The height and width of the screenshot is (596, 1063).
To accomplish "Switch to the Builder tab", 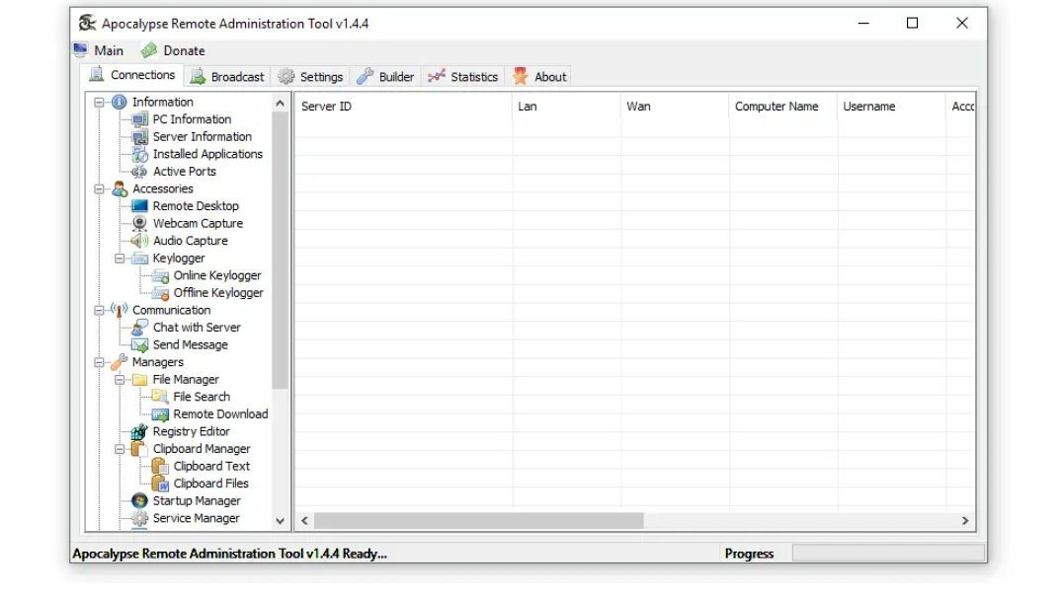I will 384,75.
